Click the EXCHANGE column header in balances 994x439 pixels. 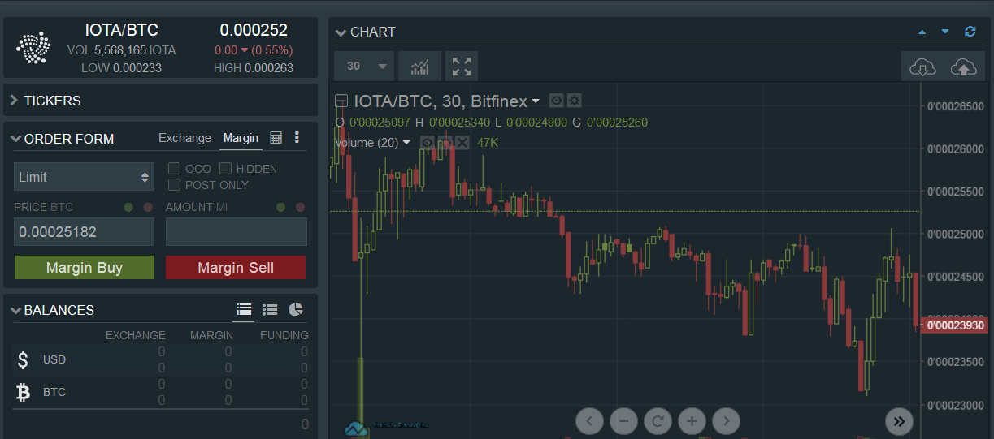coord(136,335)
